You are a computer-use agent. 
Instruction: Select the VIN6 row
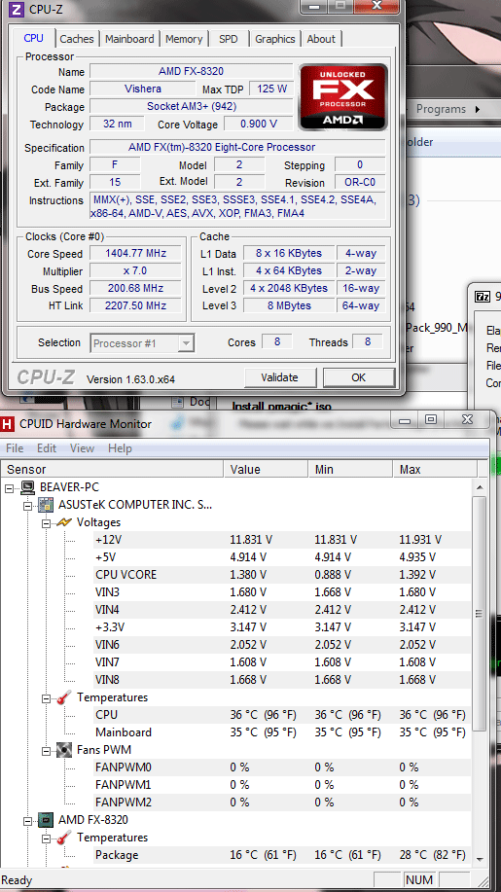click(x=281, y=645)
